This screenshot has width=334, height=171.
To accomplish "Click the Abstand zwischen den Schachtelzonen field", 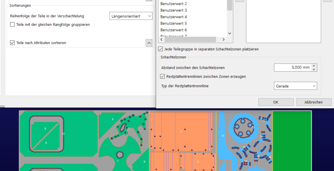I will [293, 68].
